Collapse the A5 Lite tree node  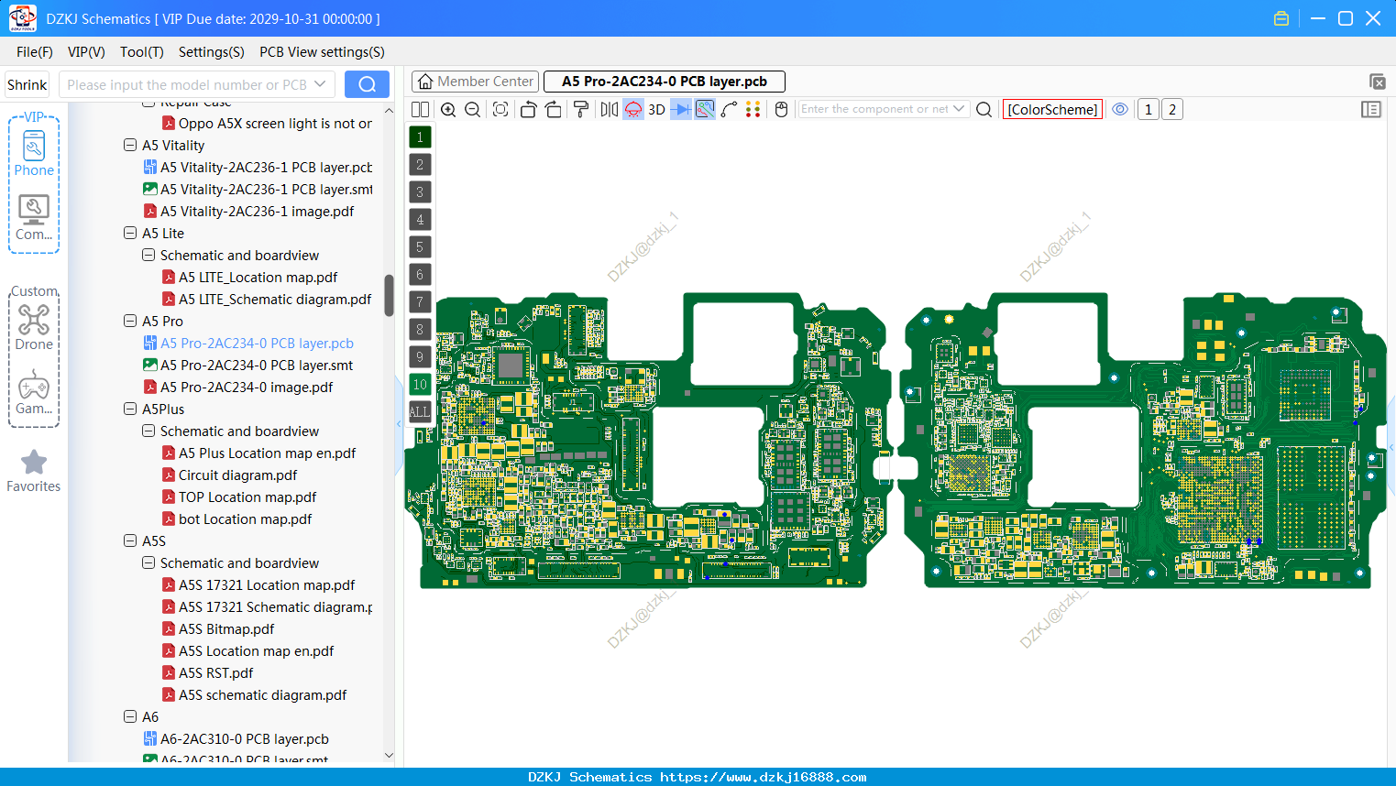coord(130,233)
